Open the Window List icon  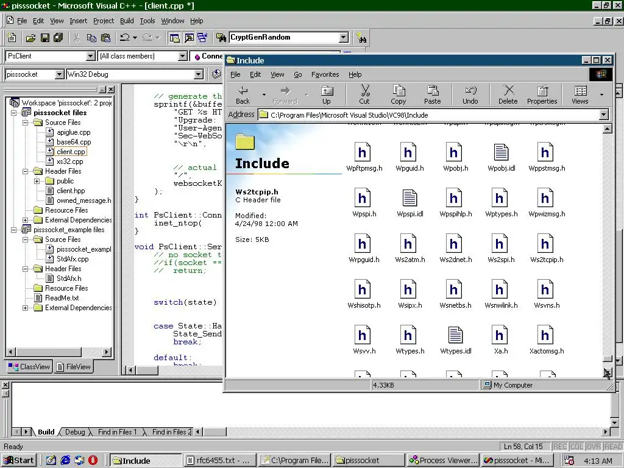coord(202,38)
